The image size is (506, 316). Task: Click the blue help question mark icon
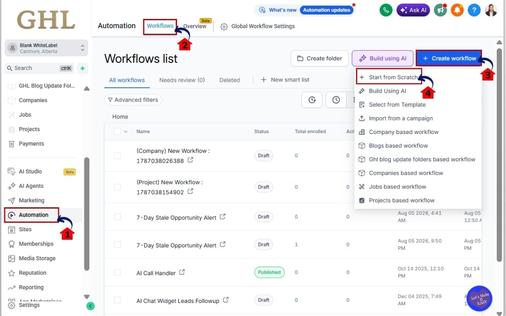click(474, 10)
